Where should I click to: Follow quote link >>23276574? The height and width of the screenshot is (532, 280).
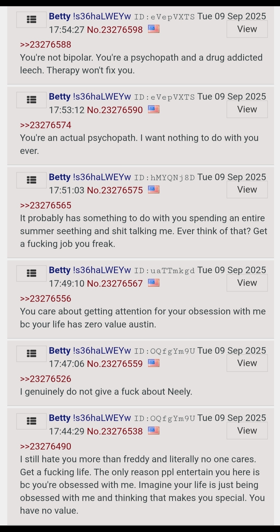pos(46,125)
